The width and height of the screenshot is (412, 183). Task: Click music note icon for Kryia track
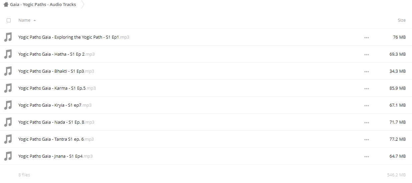[8, 105]
